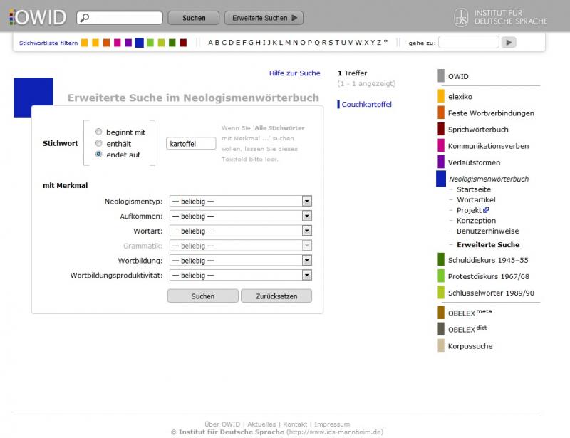570x438 pixels.
Task: Click the Stichwort text field containing 'kartoffel'
Action: 191,144
